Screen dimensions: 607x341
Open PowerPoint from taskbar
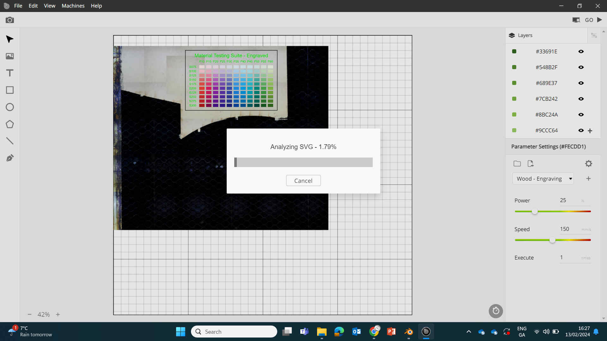(x=391, y=332)
